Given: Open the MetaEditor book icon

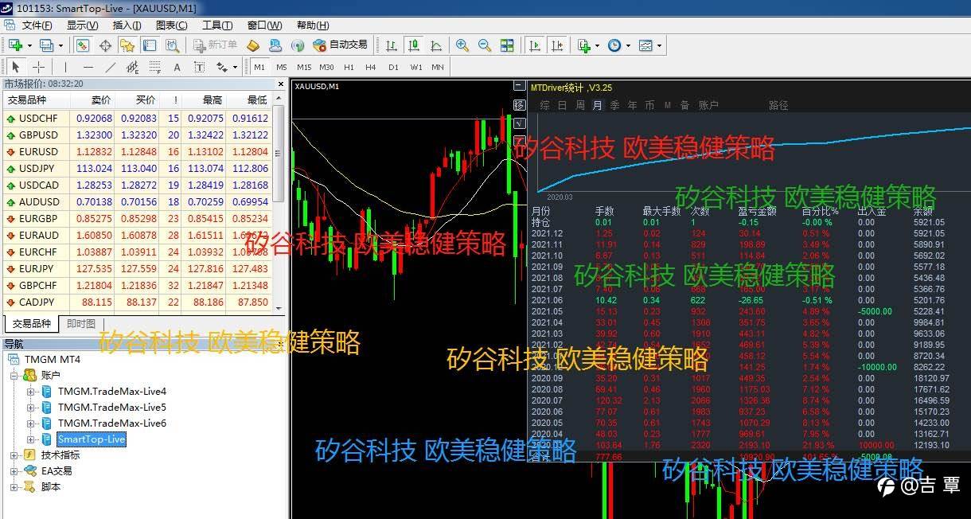Looking at the screenshot, I should tap(253, 45).
